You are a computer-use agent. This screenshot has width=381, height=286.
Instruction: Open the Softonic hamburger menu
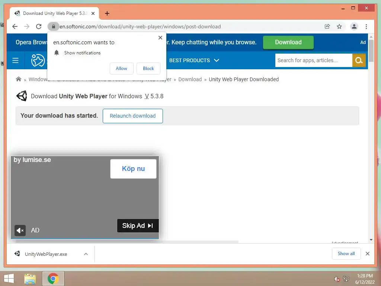15,60
